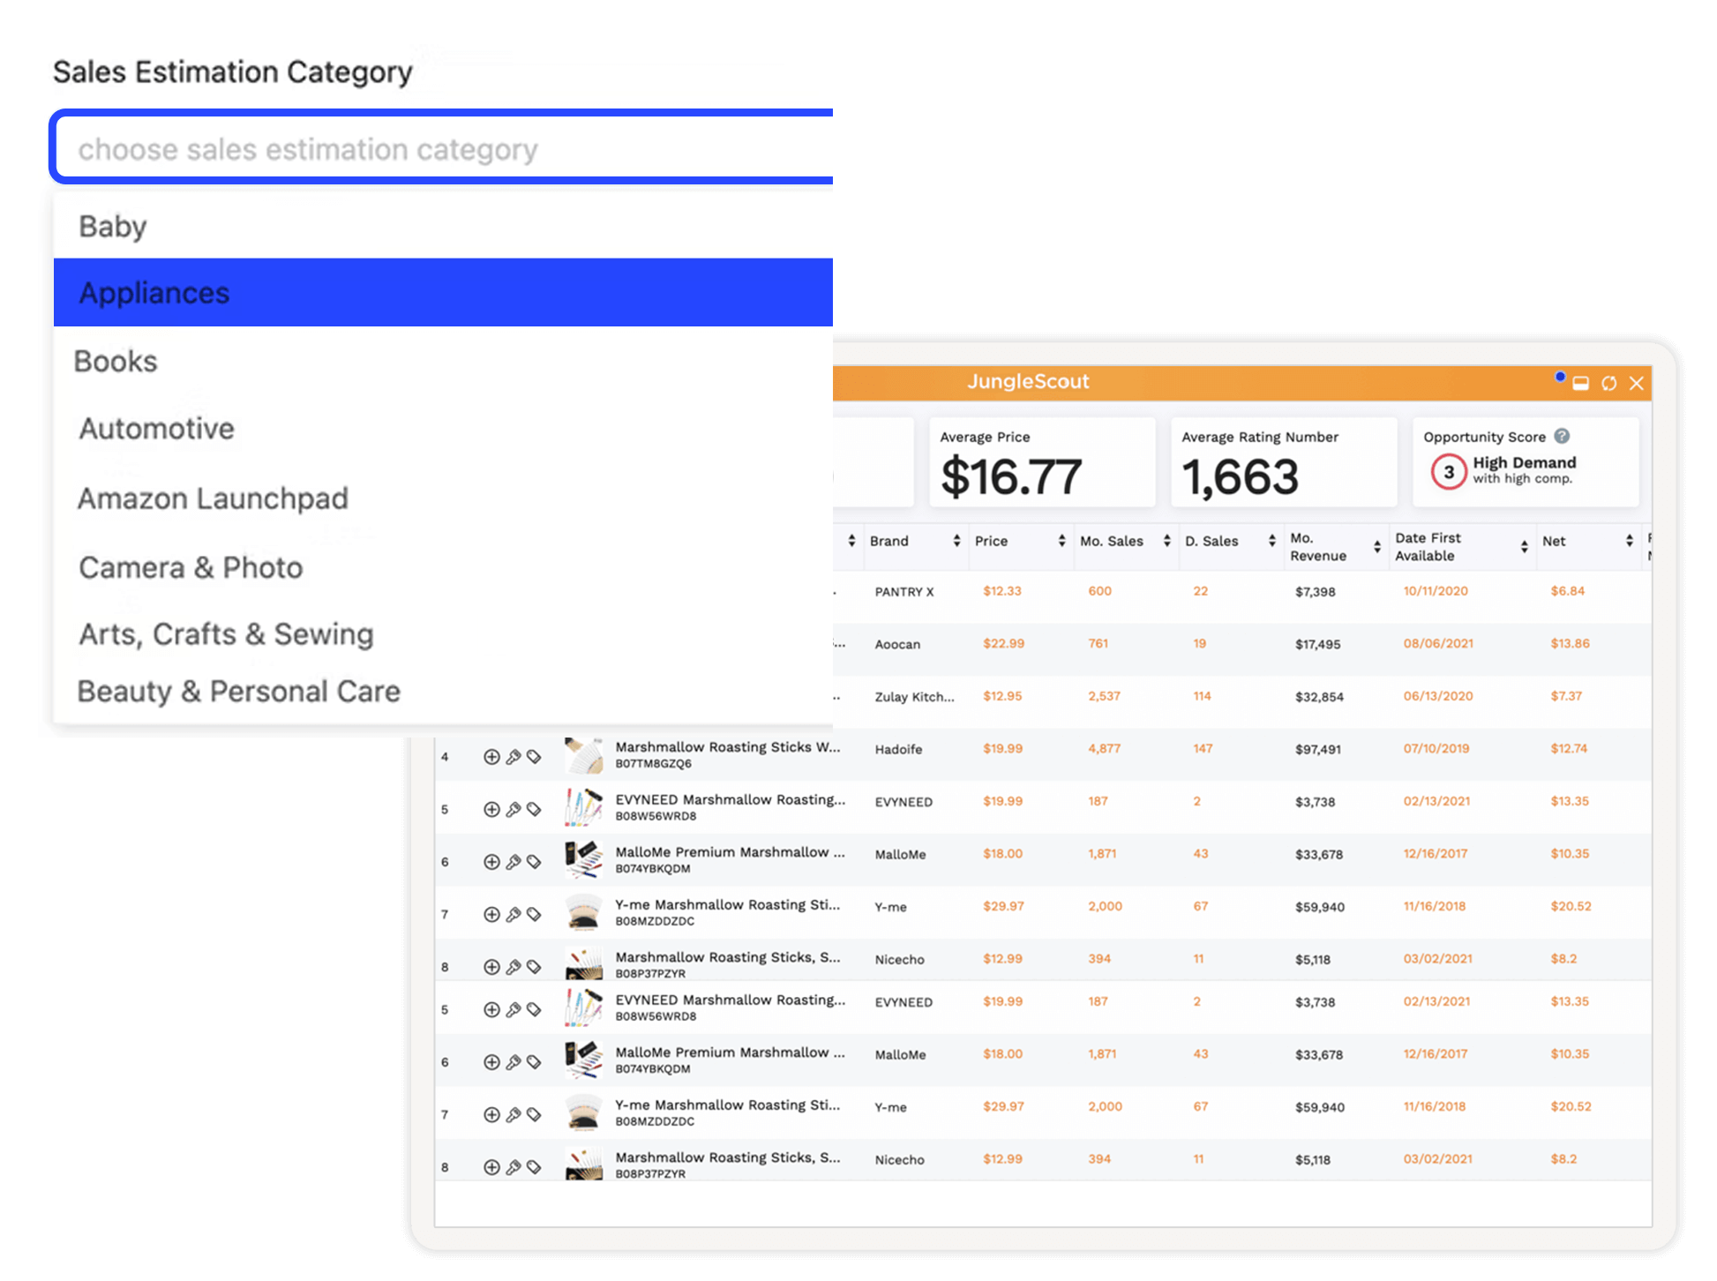Click price $22.99 in Aoocan row

point(1003,643)
